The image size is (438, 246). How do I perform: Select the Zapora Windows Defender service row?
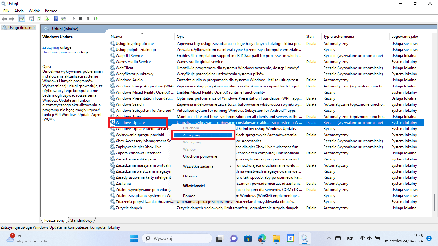267,153
